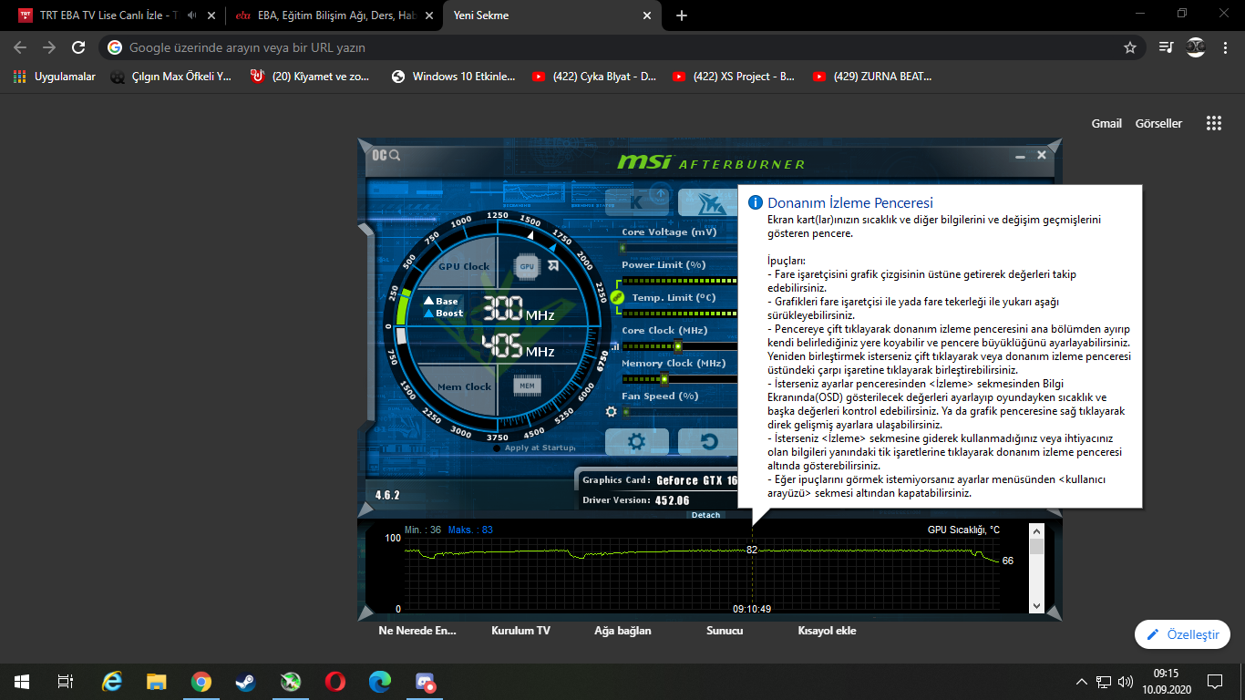Open the notification center icon
1245x700 pixels.
coord(1215,681)
